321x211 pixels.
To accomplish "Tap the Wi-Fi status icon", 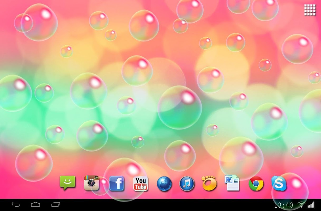I will (301, 205).
